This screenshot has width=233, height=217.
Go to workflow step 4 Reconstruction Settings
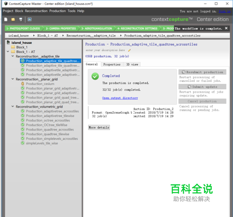coord(137,28)
